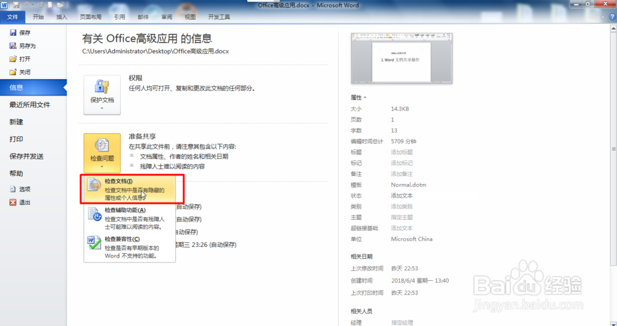
Task: Open 保存并发送 in the sidebar
Action: 27,156
